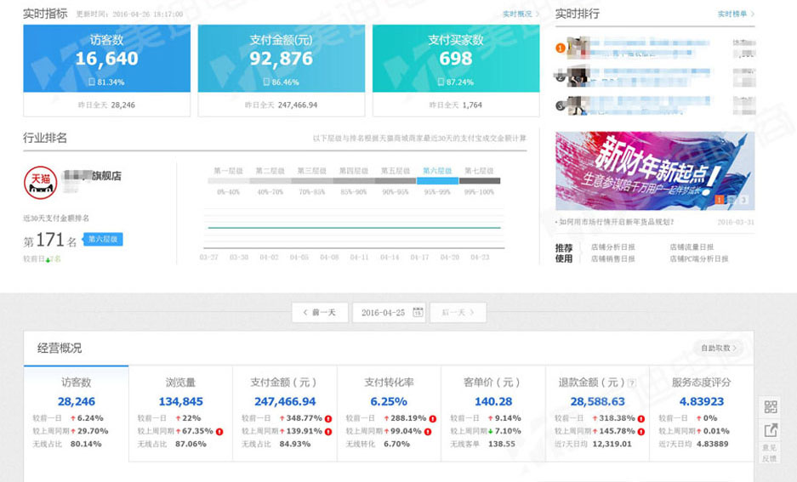
Task: Open 实时概况 link
Action: point(520,14)
